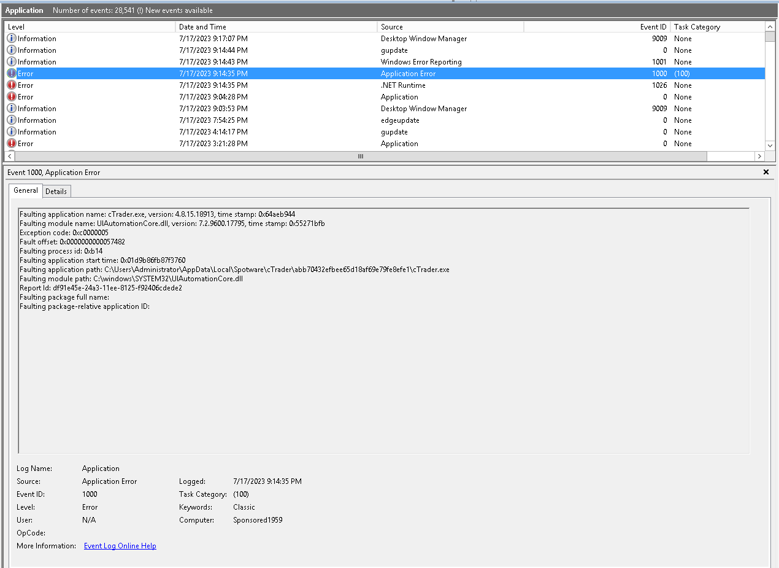Click the Report Id line
The image size is (779, 568).
[x=101, y=288]
